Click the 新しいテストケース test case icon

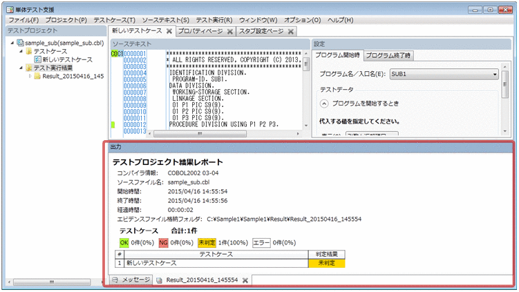pyautogui.click(x=38, y=59)
